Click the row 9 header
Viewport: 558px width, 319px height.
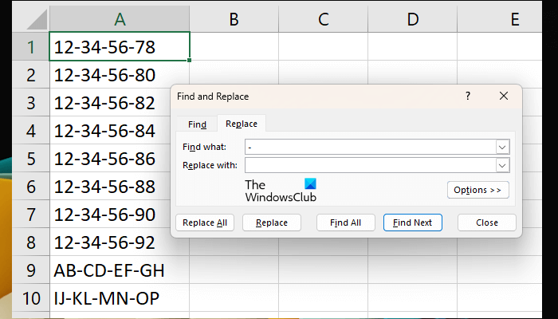31,270
